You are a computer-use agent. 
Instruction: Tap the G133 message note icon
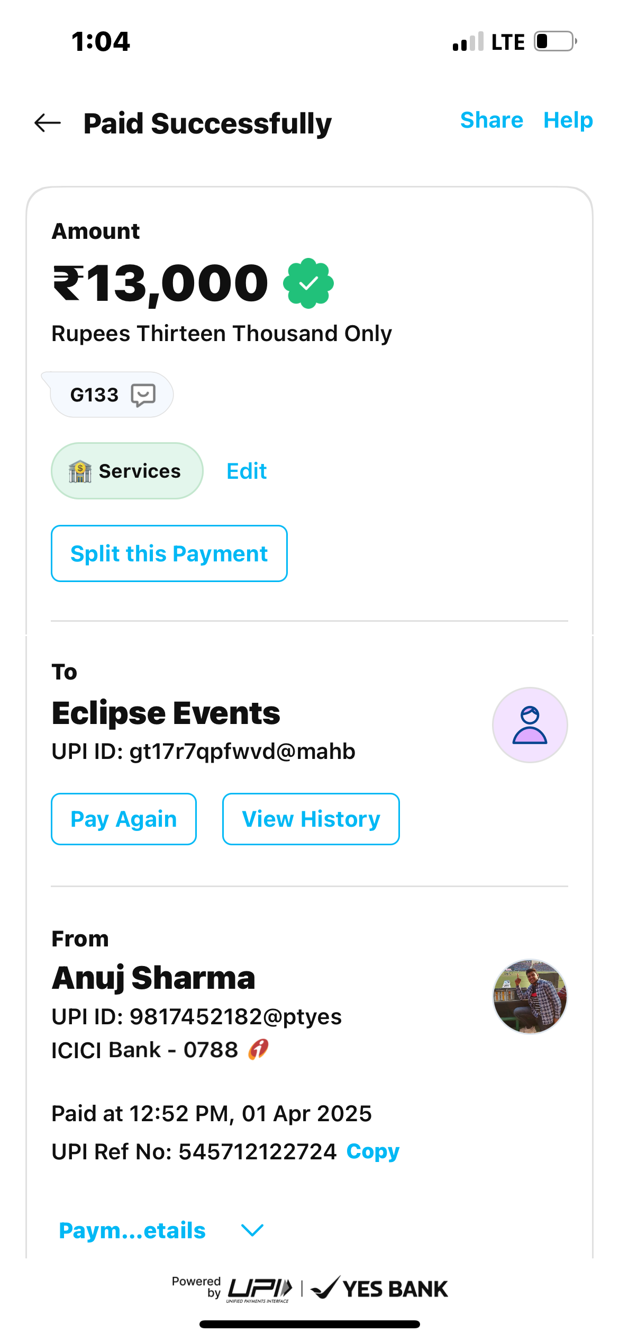143,395
